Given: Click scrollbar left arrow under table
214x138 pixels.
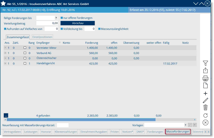Looking at the screenshot, I should (x=5, y=120).
